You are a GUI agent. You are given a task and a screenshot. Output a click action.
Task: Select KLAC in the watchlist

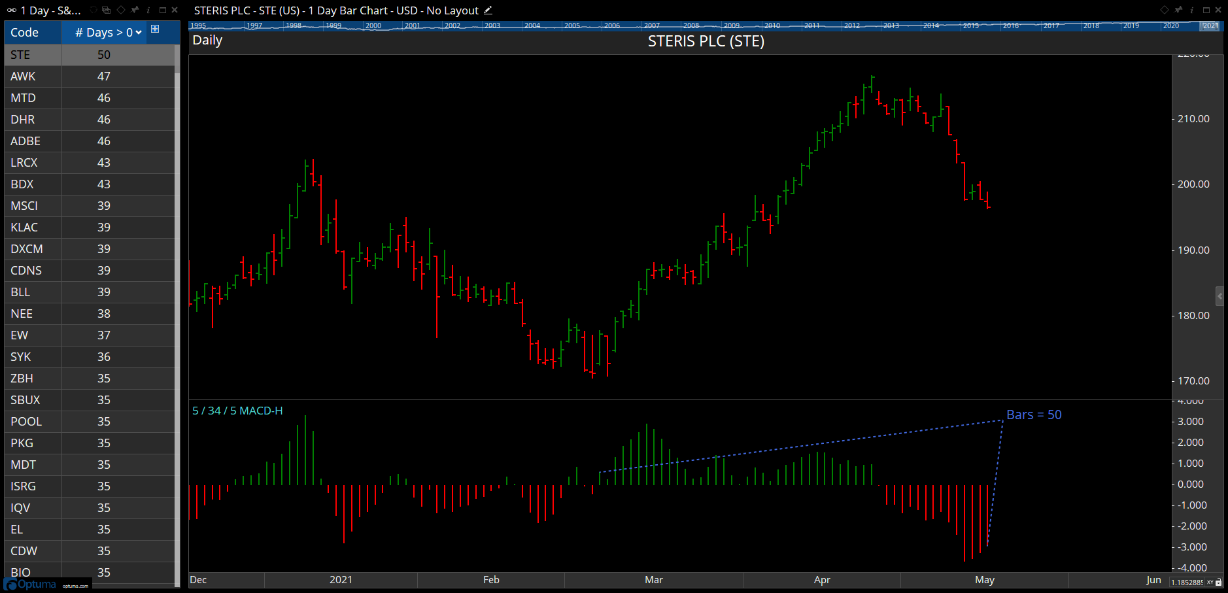tap(90, 228)
